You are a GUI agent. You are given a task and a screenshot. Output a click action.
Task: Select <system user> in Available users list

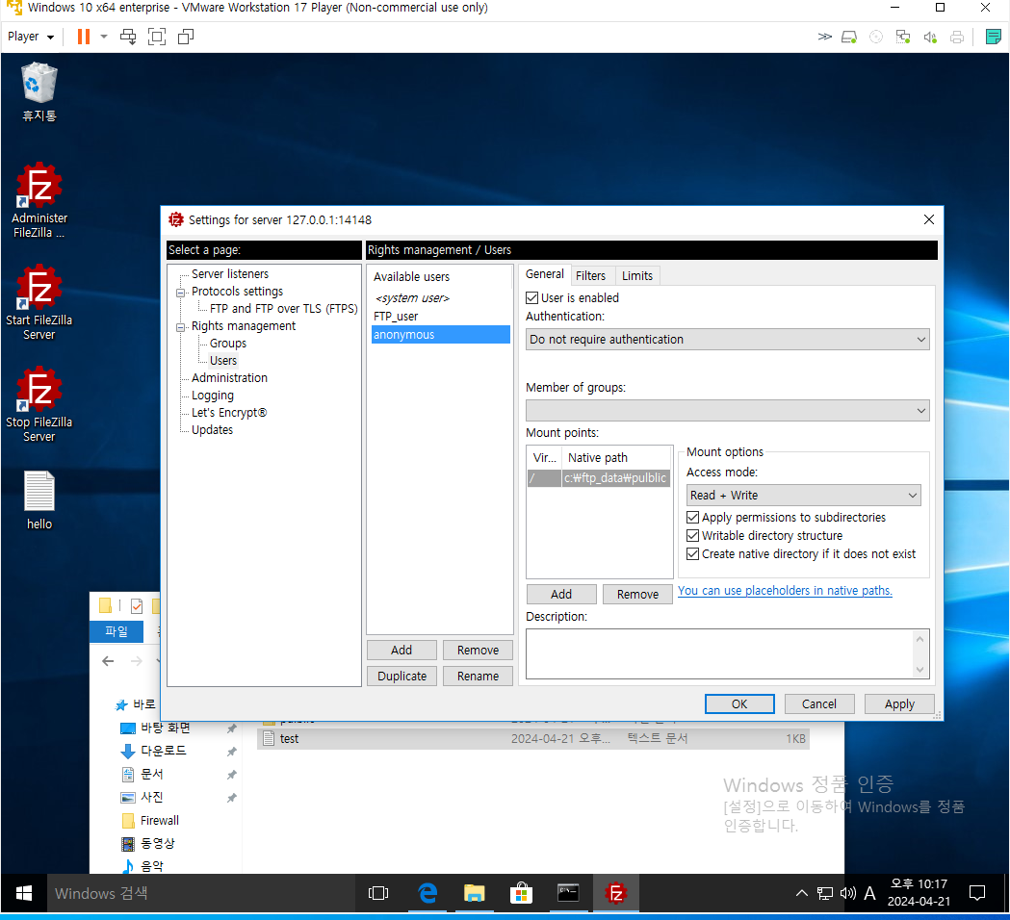412,298
